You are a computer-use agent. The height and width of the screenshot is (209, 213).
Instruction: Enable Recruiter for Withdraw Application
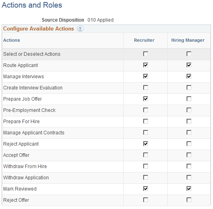146,177
